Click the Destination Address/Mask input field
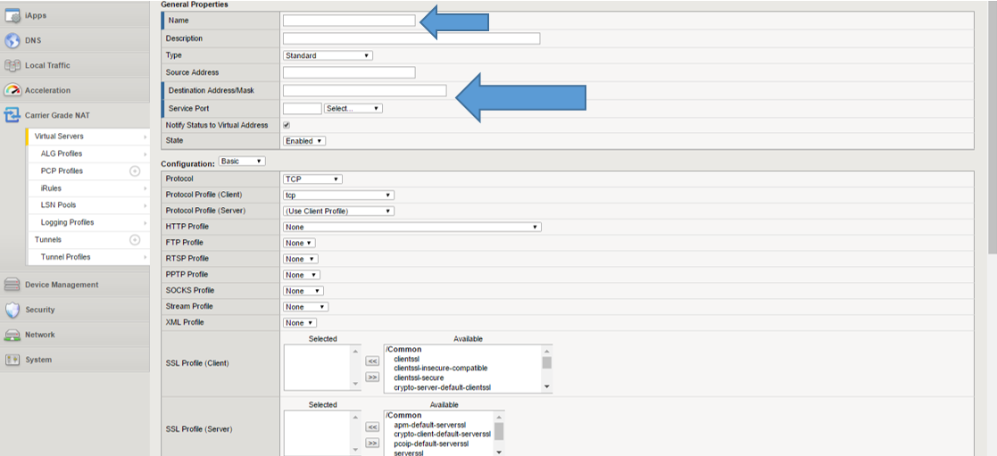This screenshot has height=456, width=997. click(x=364, y=91)
